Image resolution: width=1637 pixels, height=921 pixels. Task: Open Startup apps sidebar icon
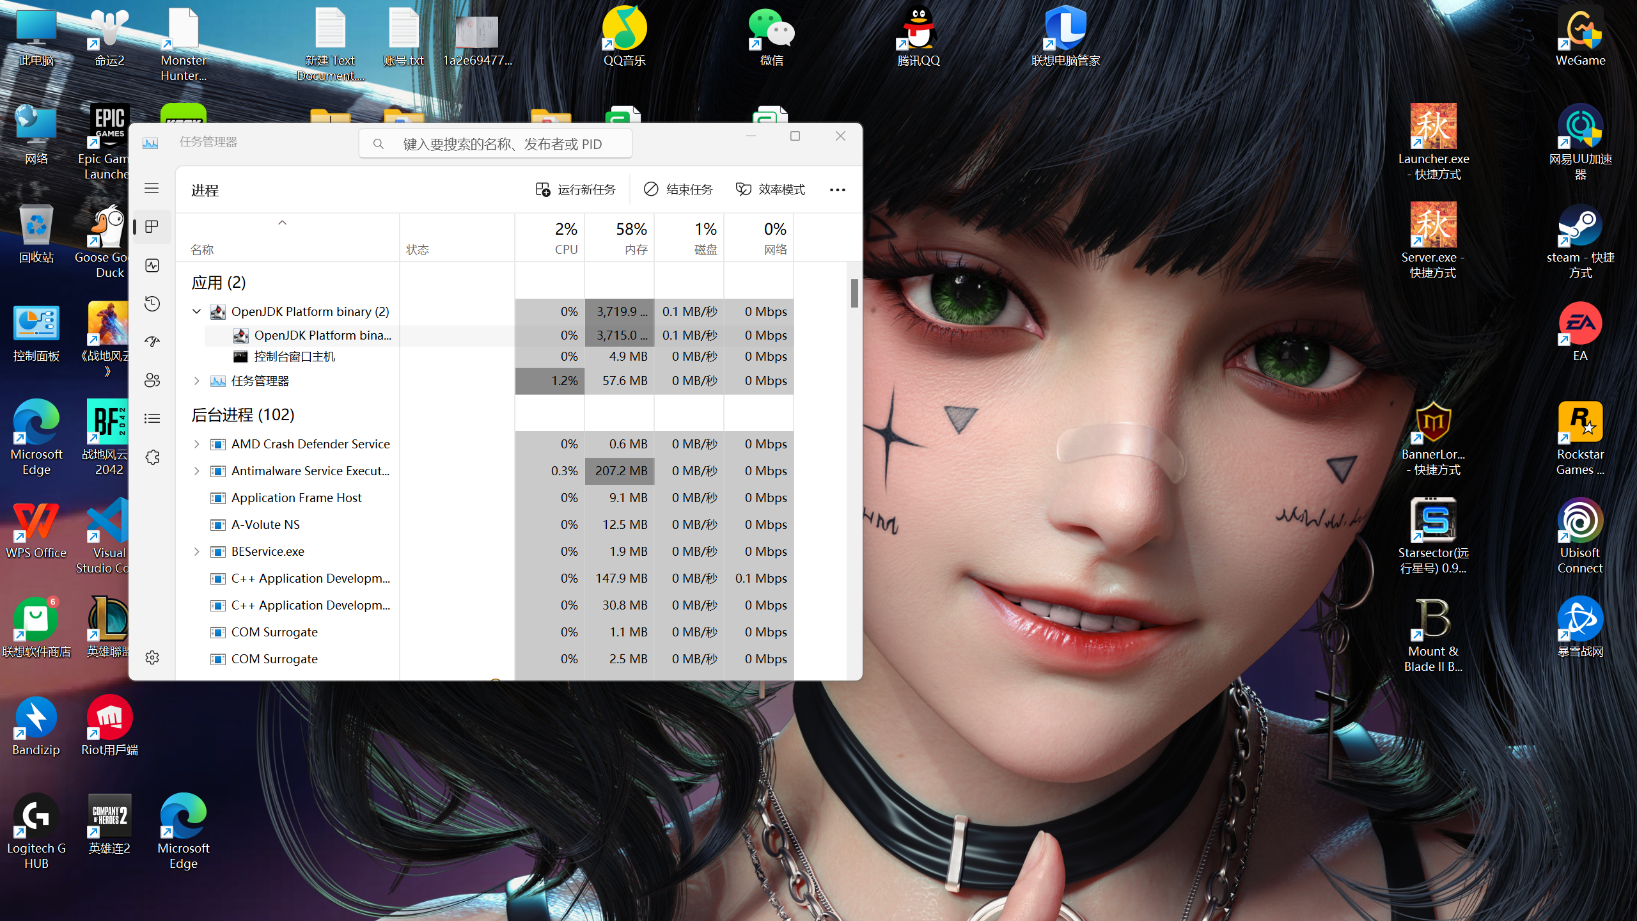tap(152, 342)
